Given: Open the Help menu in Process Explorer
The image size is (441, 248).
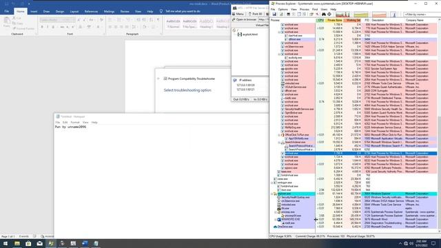Looking at the screenshot, I should coord(334,9).
